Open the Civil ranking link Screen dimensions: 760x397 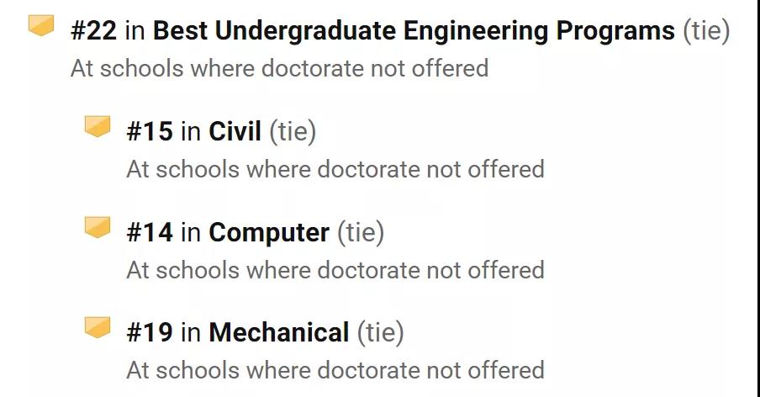[235, 131]
